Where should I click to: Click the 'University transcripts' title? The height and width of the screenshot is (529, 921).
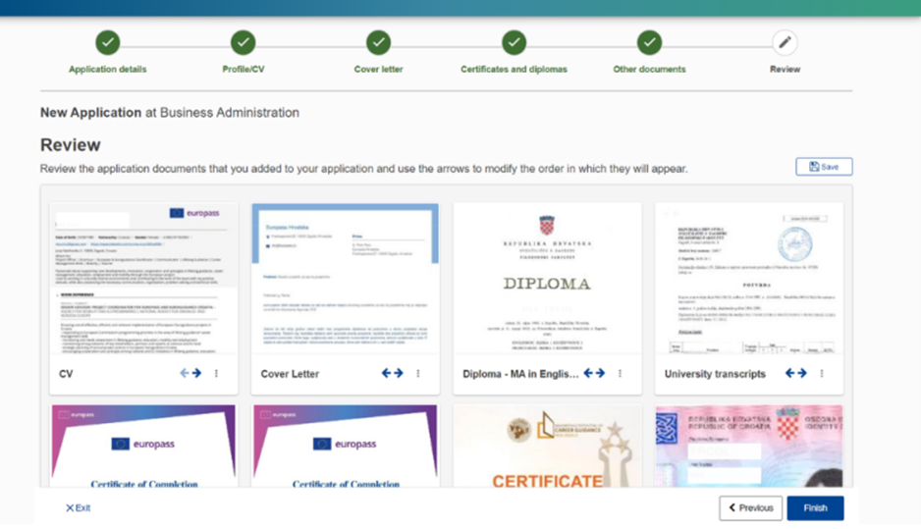tap(715, 374)
